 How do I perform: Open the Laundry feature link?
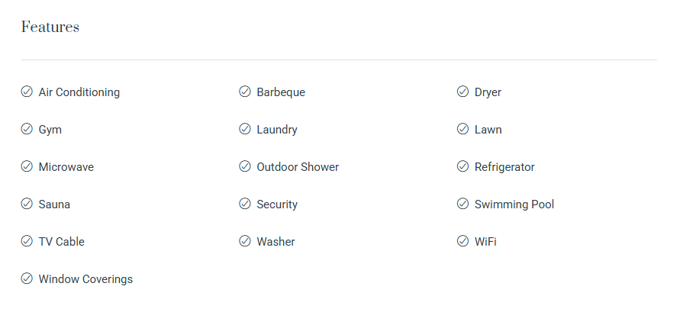pos(277,130)
